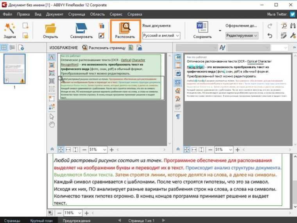Image resolution: width=297 pixels, height=223 pixels.
Task: Click the redo arrow icon
Action: tap(270, 25)
